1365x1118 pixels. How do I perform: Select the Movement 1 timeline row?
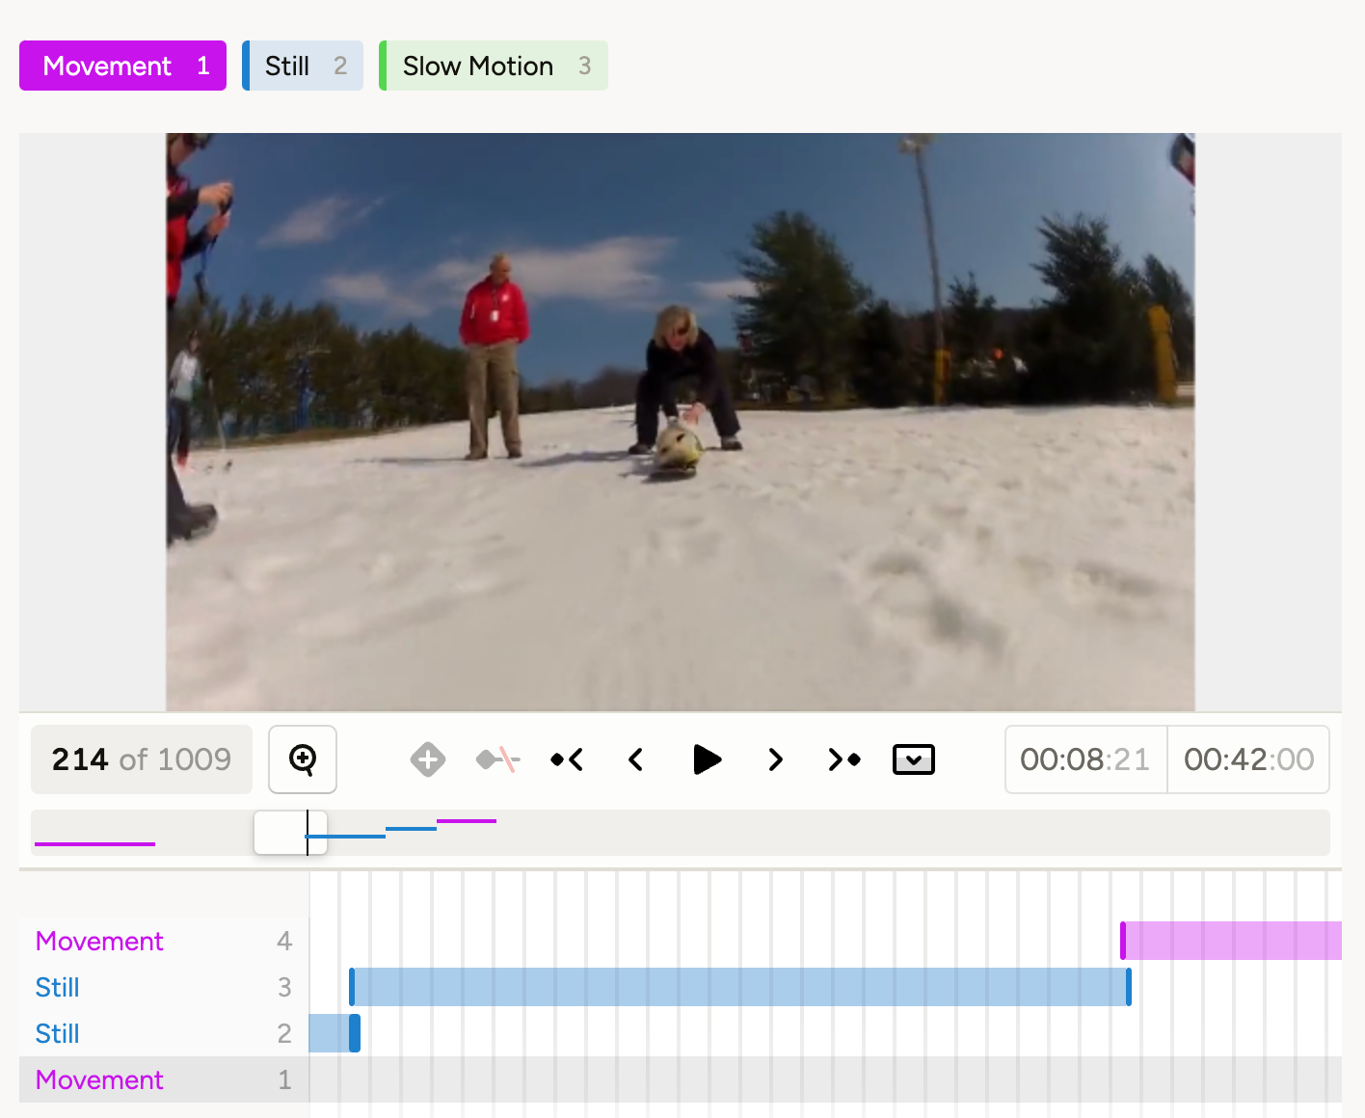coord(163,1079)
